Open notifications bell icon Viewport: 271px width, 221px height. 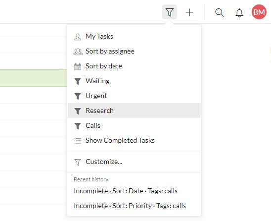click(239, 13)
